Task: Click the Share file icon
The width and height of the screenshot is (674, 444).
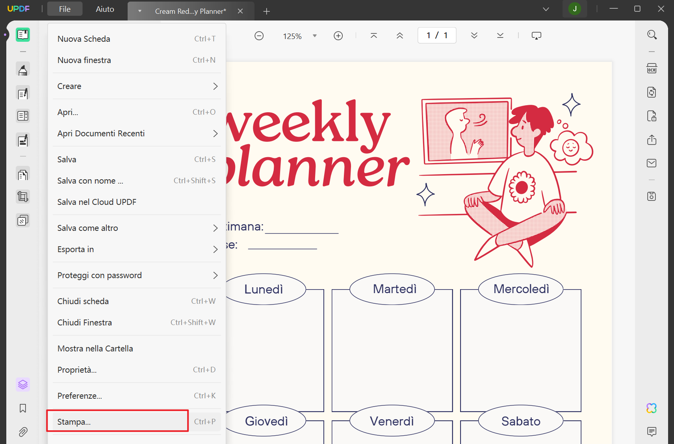Action: (652, 139)
